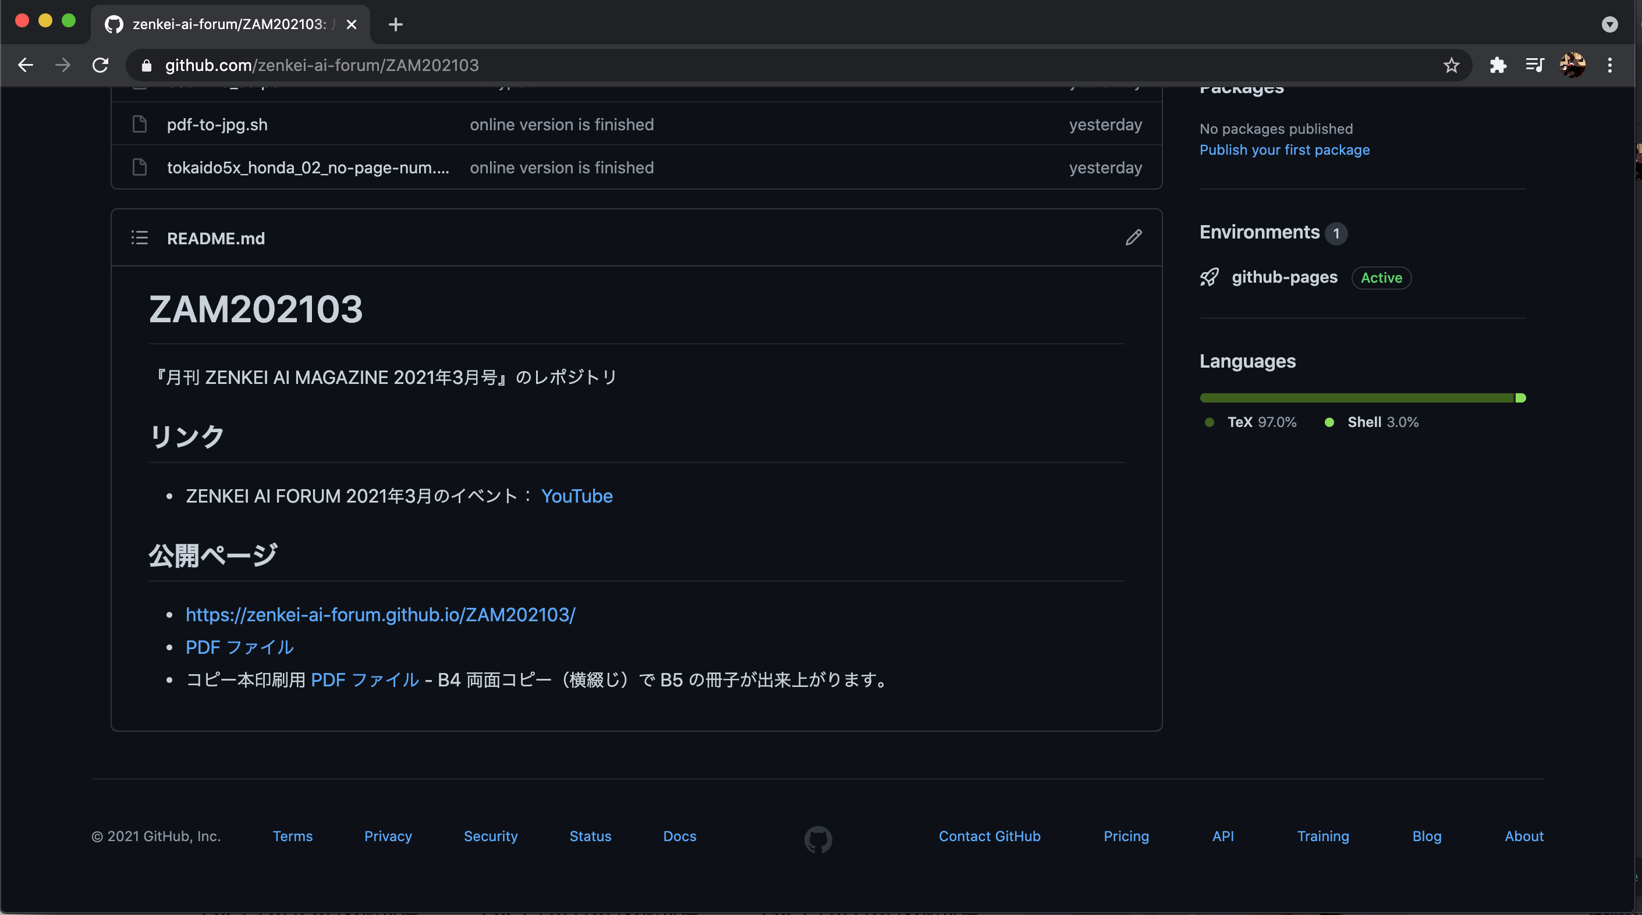
Task: Open commit message for pdf-to-jpg.sh
Action: tap(562, 124)
